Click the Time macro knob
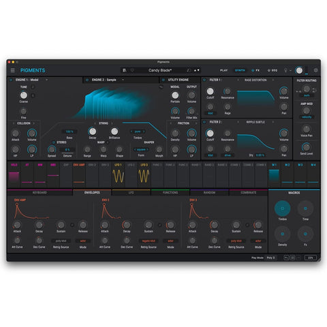Screen dimensions: 327x327 click(x=305, y=208)
